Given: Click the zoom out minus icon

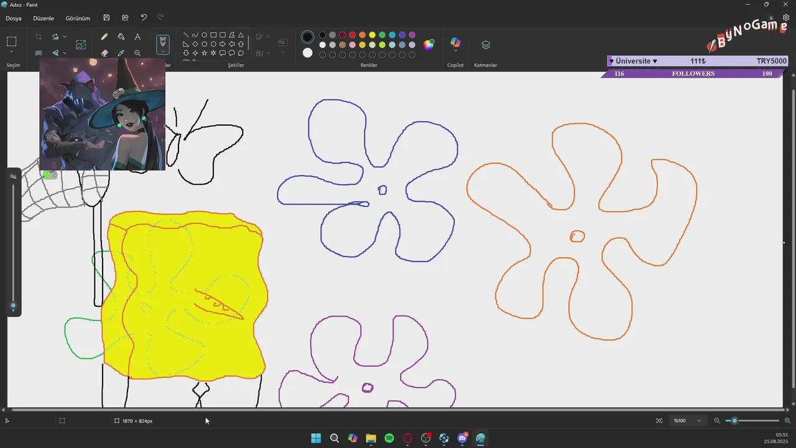Looking at the screenshot, I should point(717,421).
